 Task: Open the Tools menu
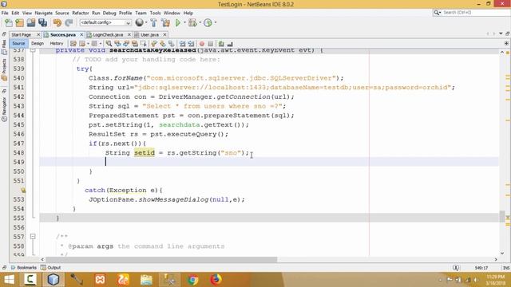pos(155,13)
